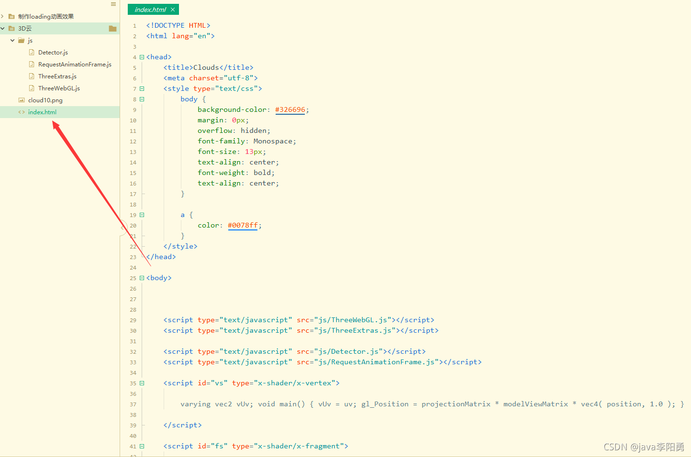Click the #0078ff color value
The image size is (691, 457).
pos(243,225)
